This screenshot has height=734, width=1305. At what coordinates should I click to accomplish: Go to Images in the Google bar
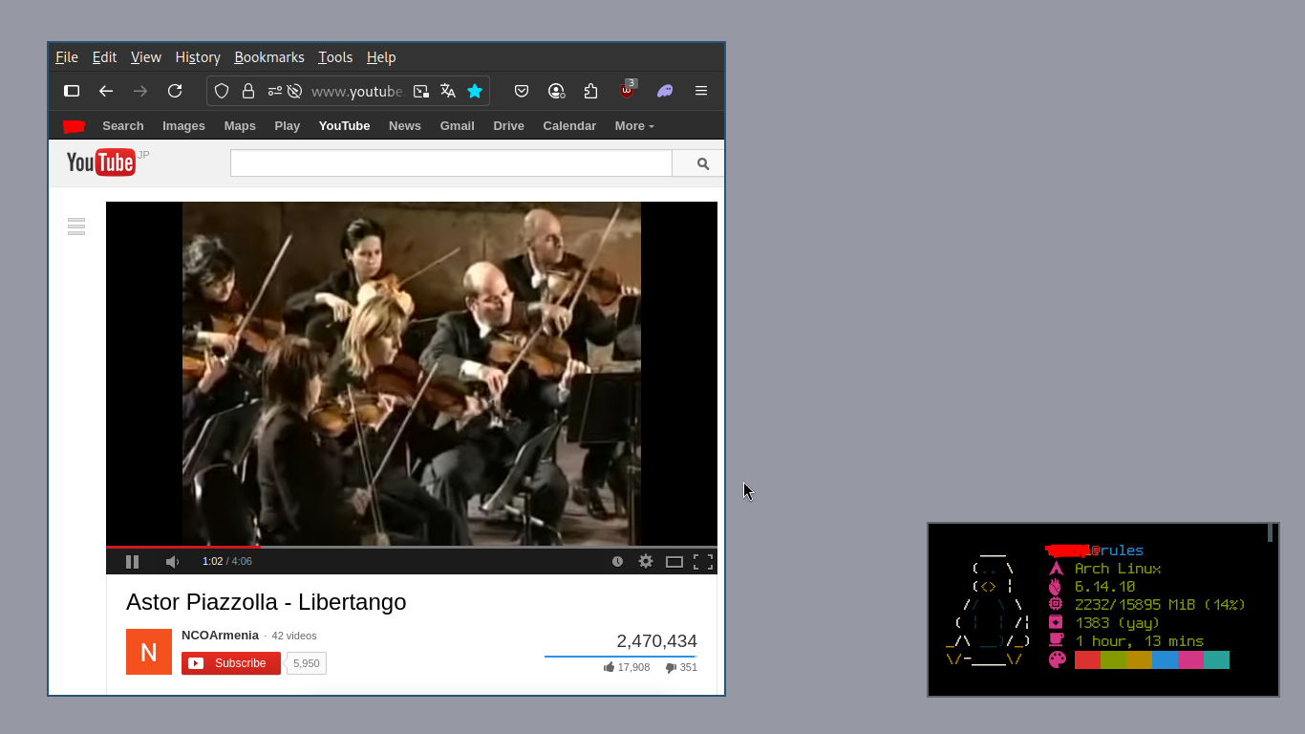click(x=183, y=126)
